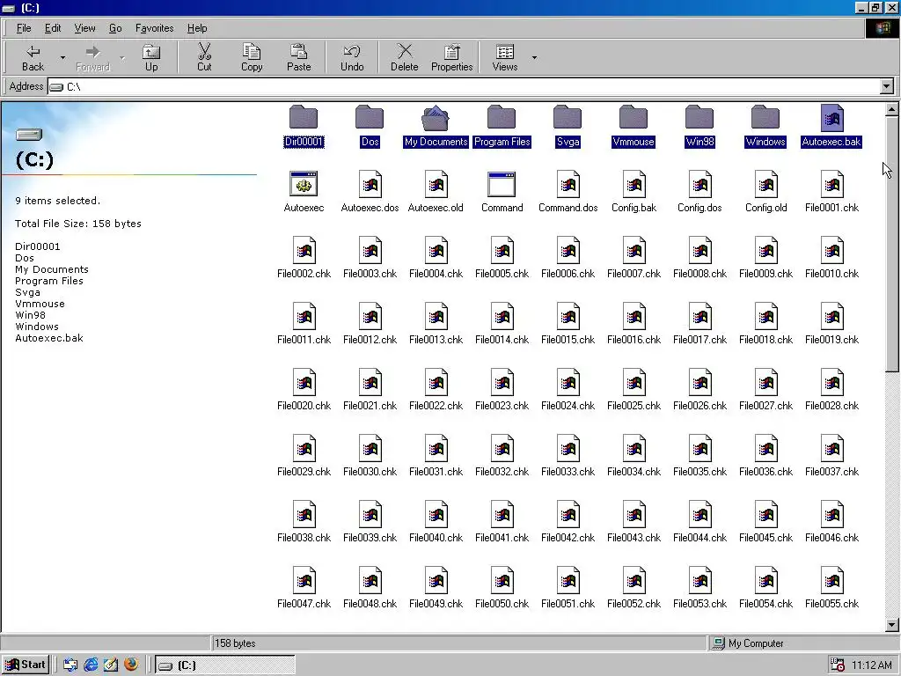Select the Config.dos file icon
Image resolution: width=901 pixels, height=676 pixels.
click(x=700, y=184)
